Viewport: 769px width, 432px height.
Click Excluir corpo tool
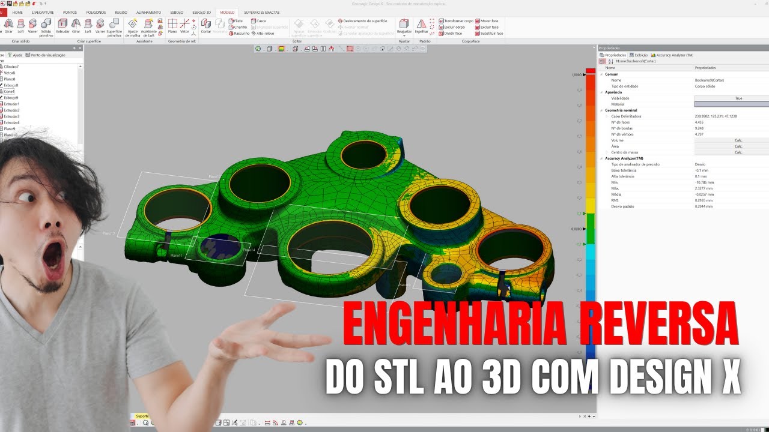point(451,27)
